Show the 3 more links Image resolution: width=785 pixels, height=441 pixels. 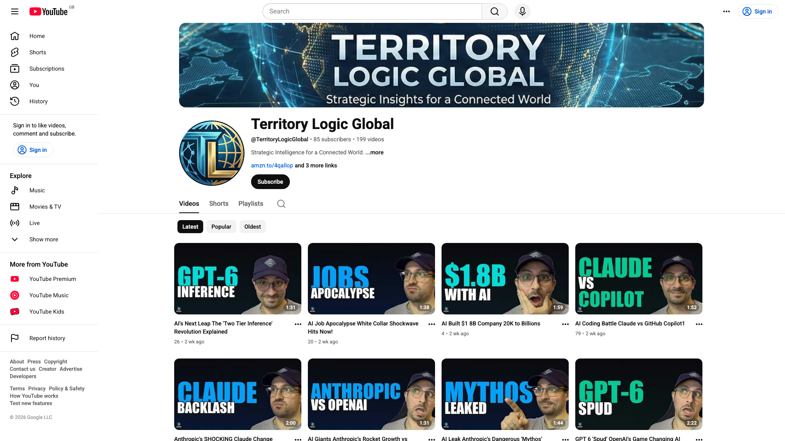pyautogui.click(x=316, y=165)
